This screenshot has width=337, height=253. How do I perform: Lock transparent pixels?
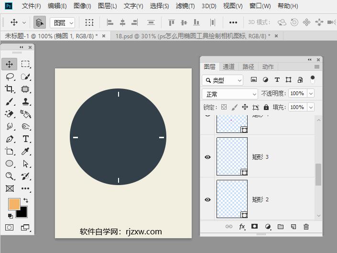click(224, 107)
